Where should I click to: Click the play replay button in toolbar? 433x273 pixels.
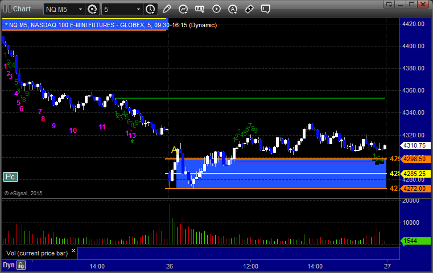click(x=216, y=9)
